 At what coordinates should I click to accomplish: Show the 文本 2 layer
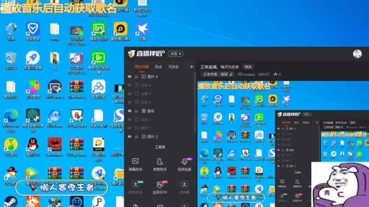tap(130, 102)
